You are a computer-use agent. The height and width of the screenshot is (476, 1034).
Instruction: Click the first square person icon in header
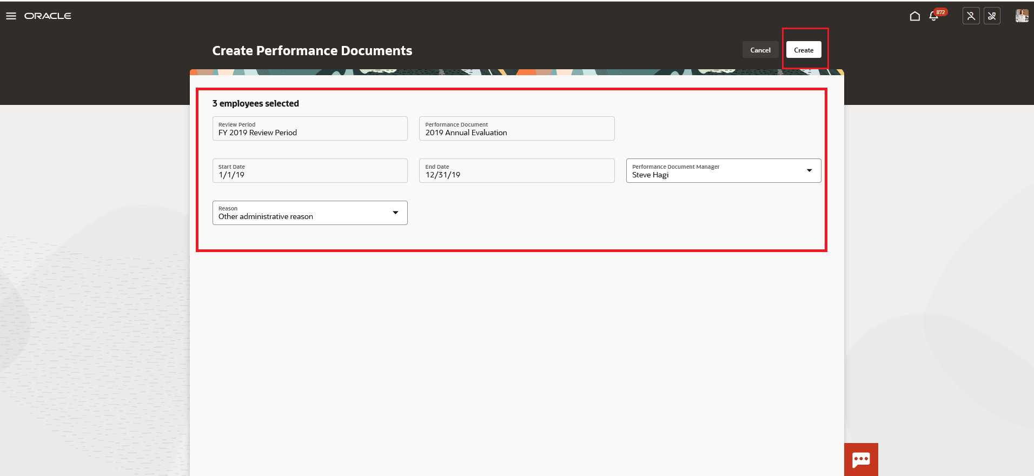[x=971, y=16]
